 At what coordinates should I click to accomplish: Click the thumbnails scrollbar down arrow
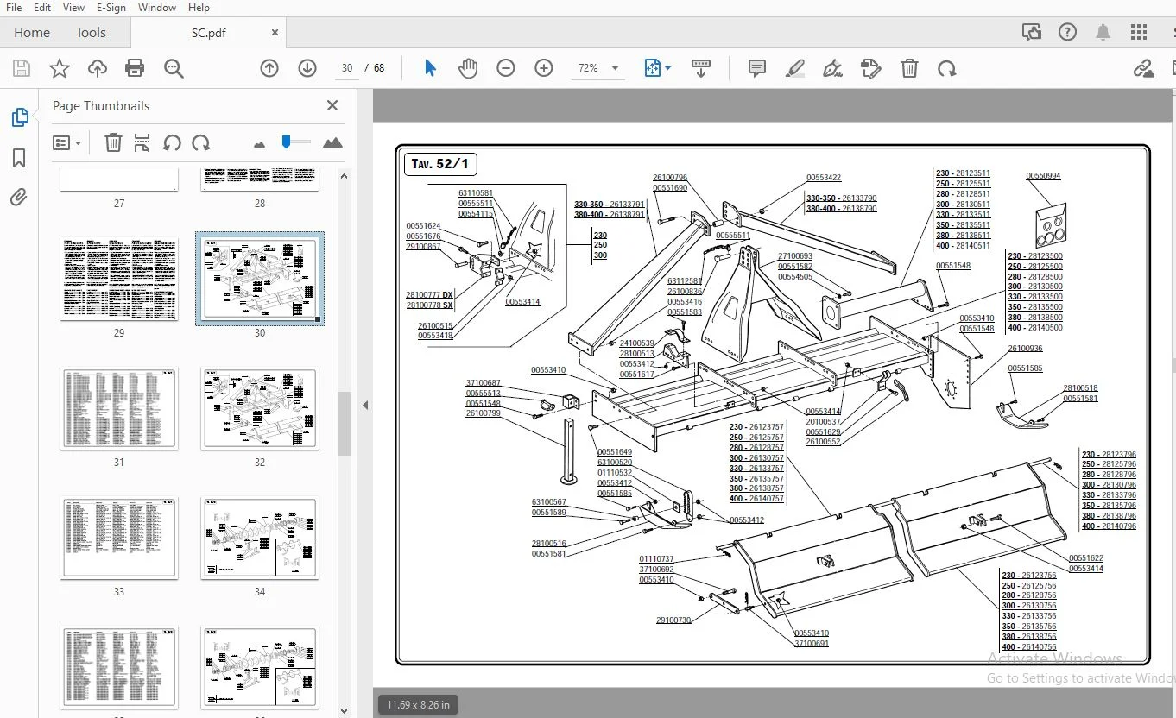(x=344, y=710)
